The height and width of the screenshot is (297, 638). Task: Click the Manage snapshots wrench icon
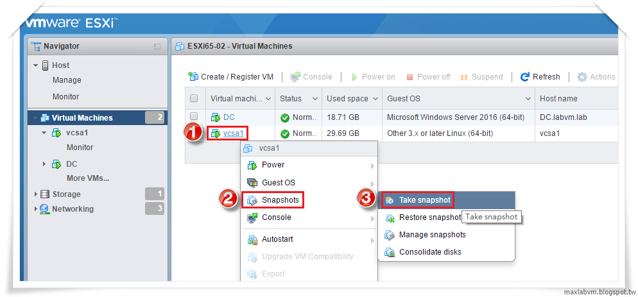tap(390, 235)
